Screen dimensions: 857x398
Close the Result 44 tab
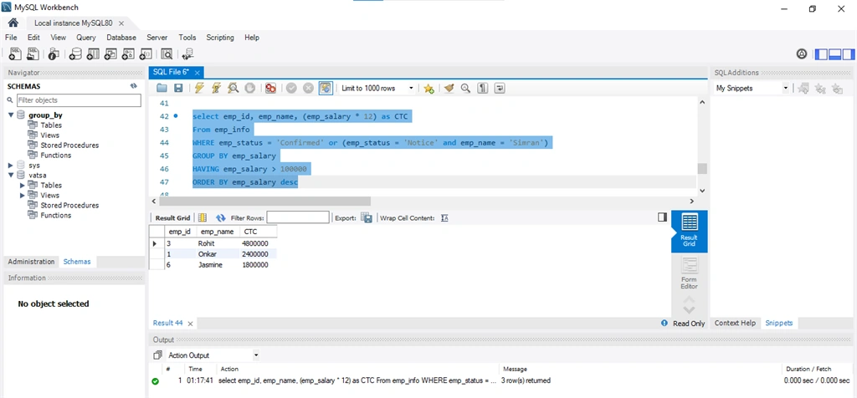[x=190, y=324]
